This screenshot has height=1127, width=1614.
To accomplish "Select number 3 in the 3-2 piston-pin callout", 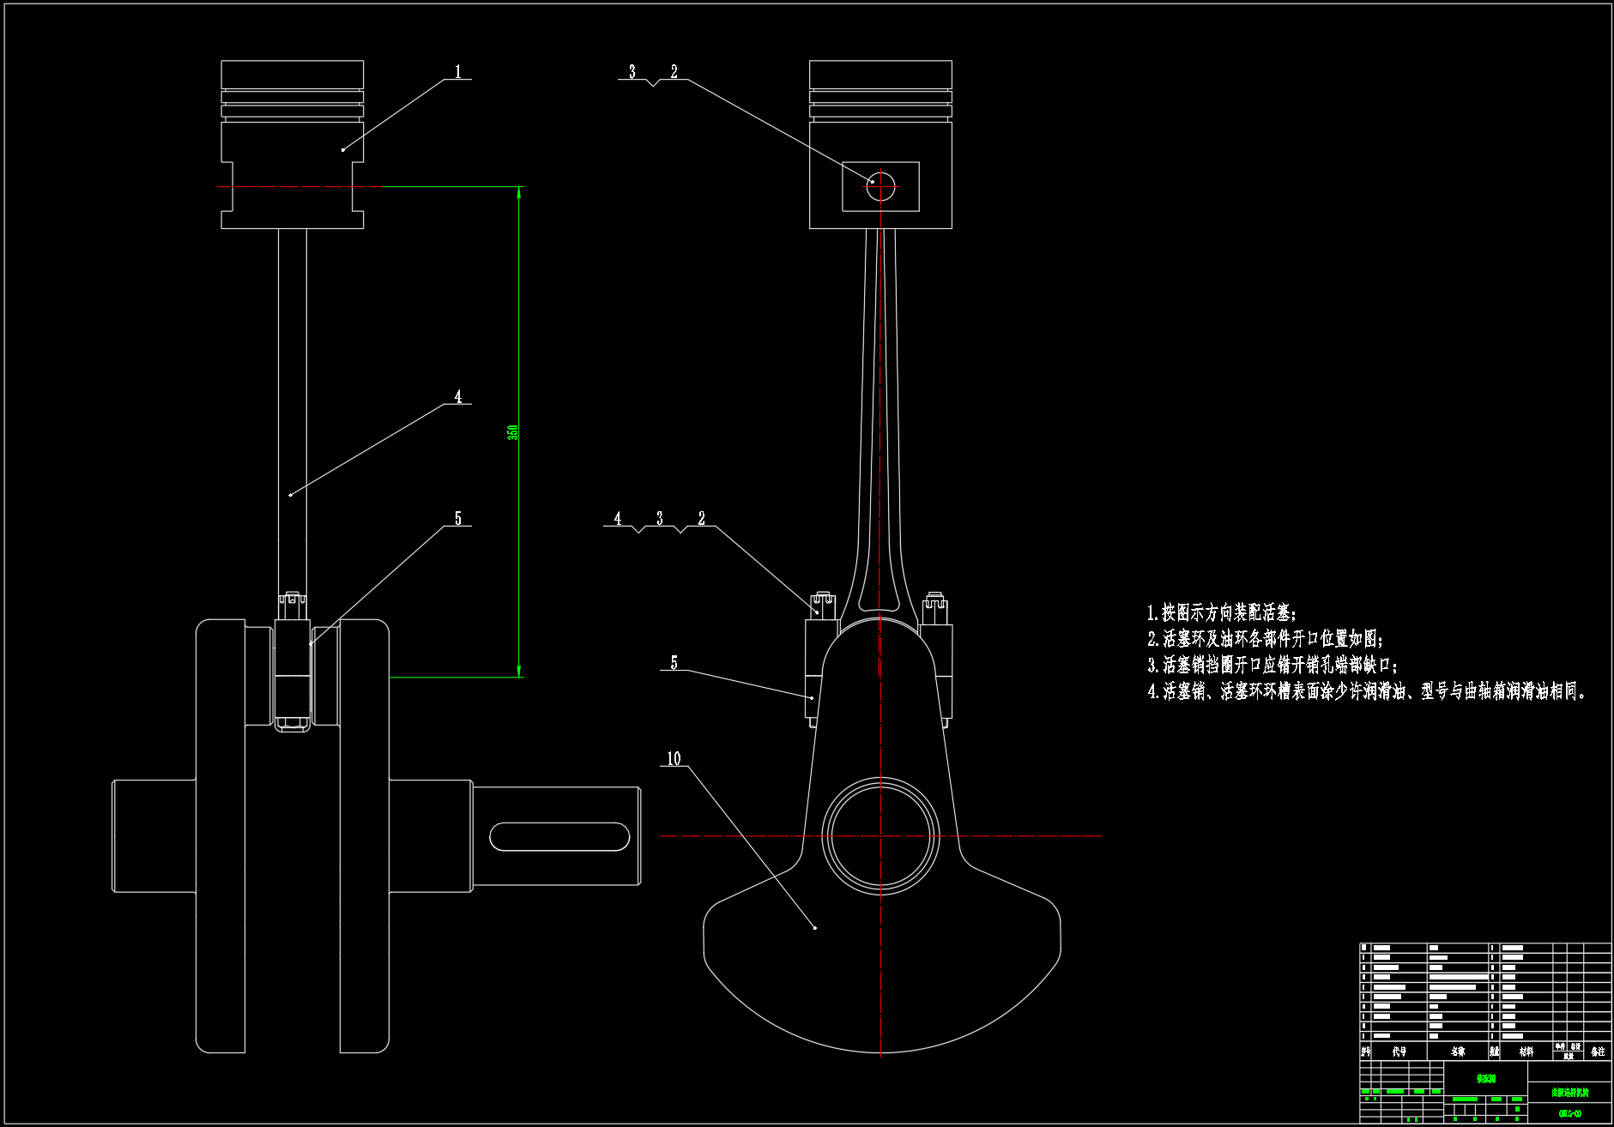I will (x=632, y=72).
